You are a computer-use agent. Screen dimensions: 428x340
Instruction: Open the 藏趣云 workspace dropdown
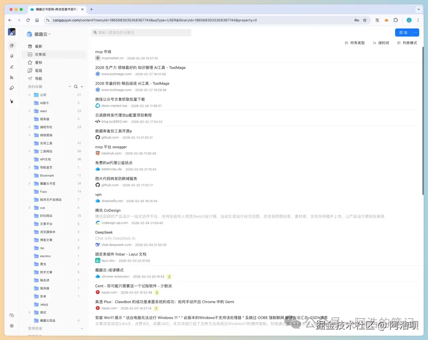(x=42, y=34)
